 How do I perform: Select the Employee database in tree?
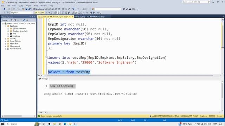(16, 36)
